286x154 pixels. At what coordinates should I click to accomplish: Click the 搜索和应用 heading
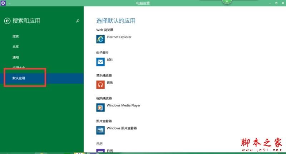(26, 21)
